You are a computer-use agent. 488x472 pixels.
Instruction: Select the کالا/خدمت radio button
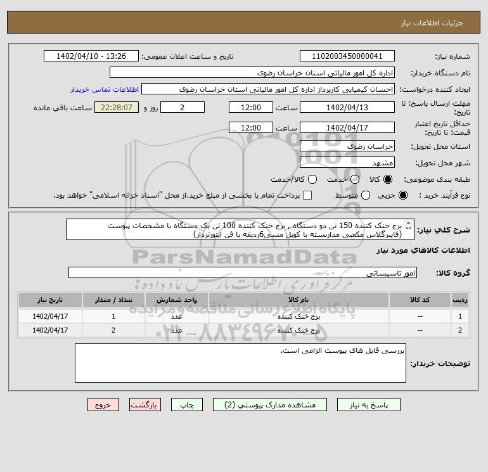312,179
